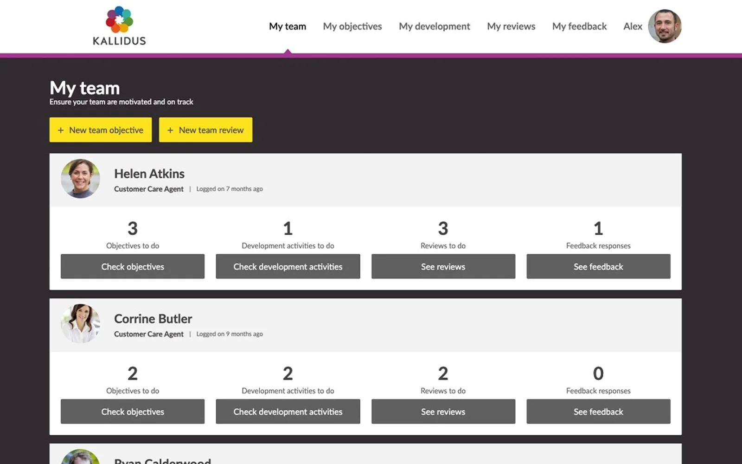The width and height of the screenshot is (742, 464).
Task: See reviews for Helen Atkins
Action: pos(443,266)
